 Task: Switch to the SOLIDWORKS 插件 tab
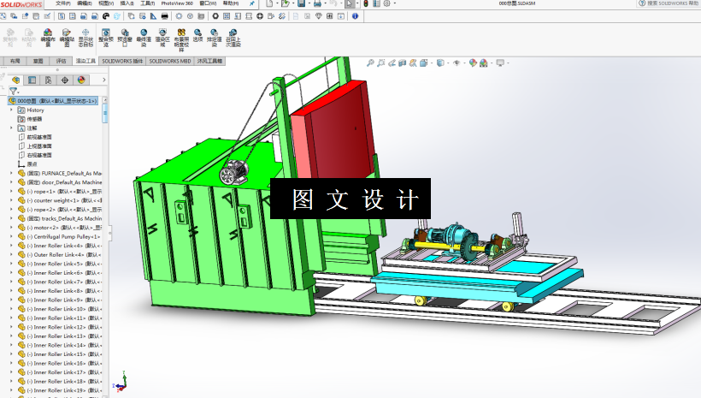122,61
